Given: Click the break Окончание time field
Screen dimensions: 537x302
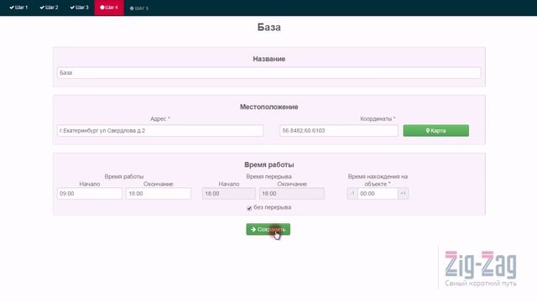Looking at the screenshot, I should (292, 194).
